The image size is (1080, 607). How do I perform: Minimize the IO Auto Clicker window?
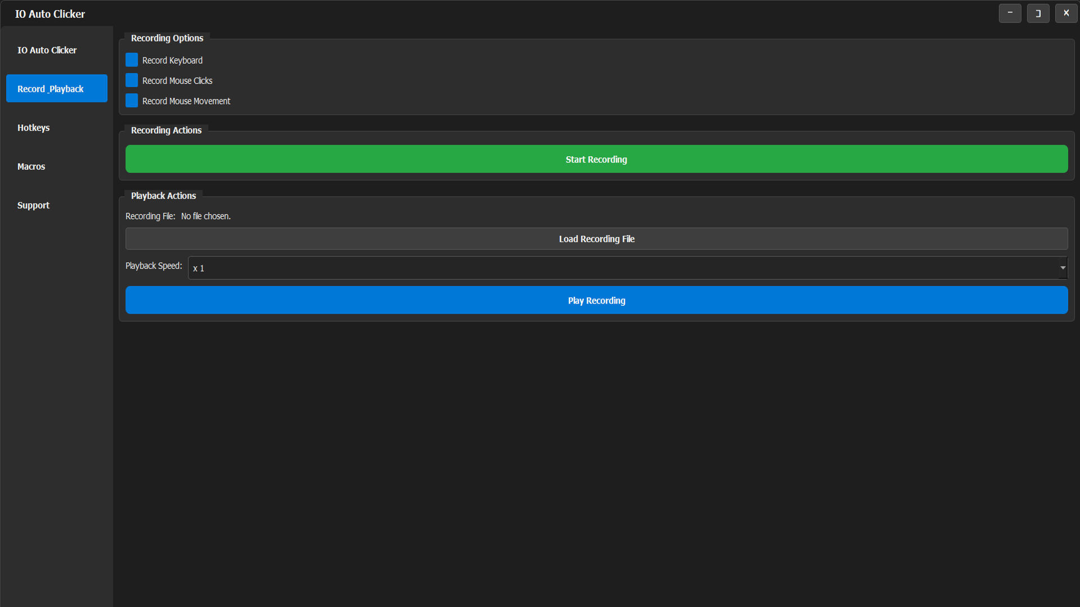[1010, 13]
